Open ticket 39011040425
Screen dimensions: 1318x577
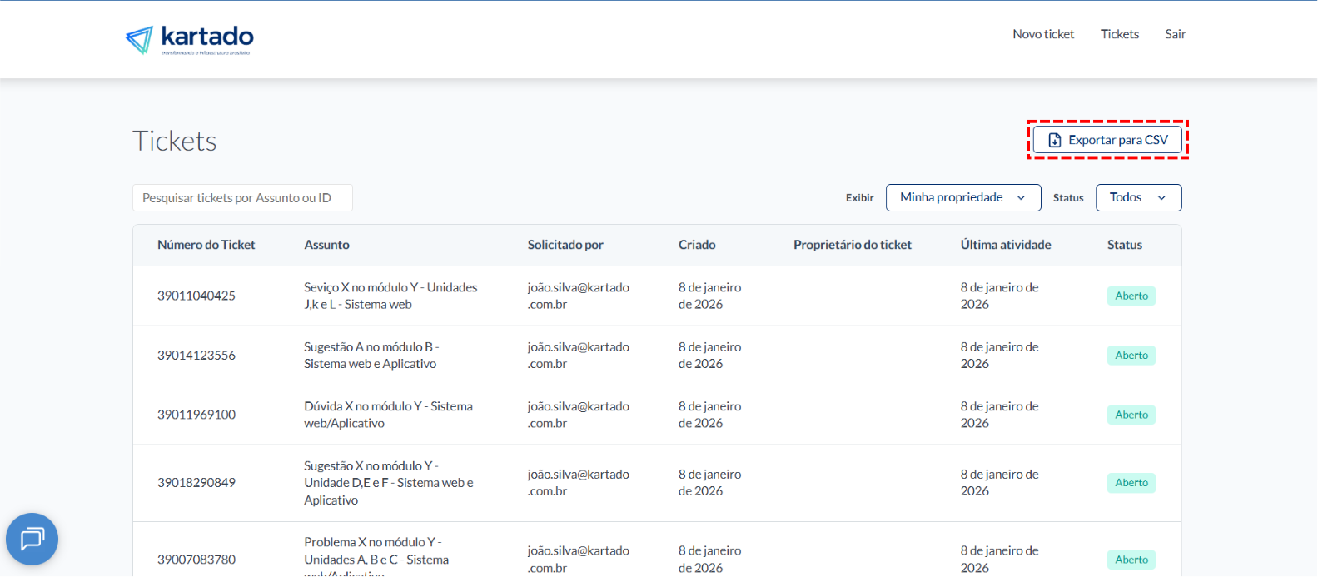pyautogui.click(x=196, y=296)
